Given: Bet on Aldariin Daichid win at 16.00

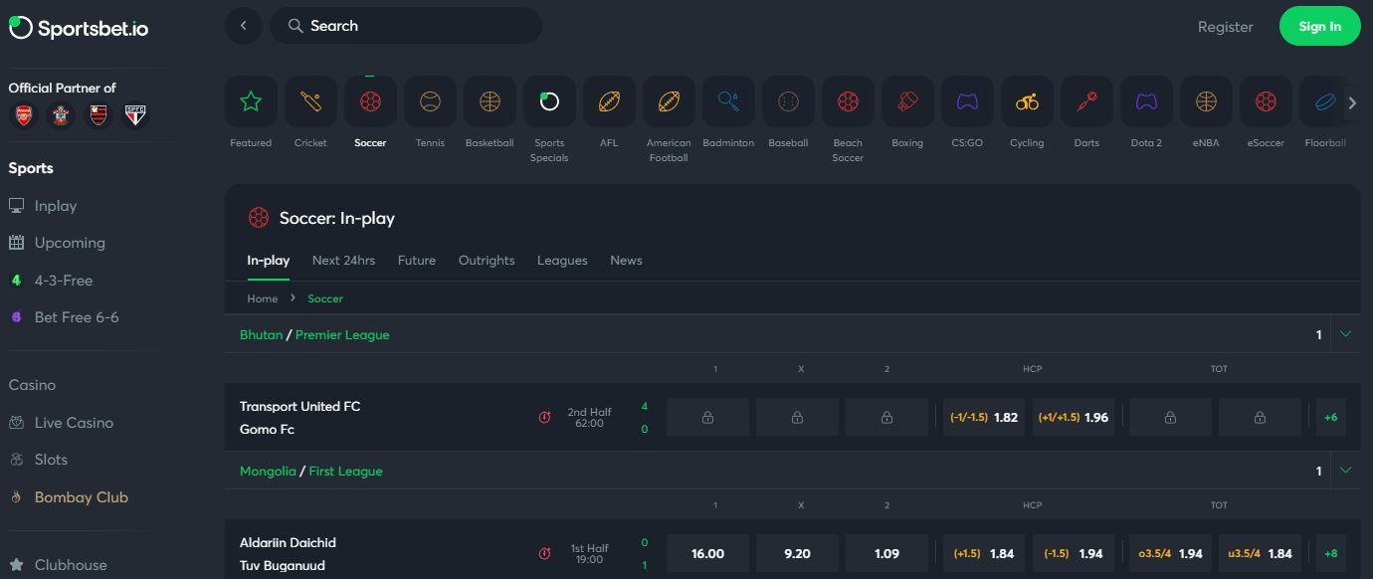Looking at the screenshot, I should click(x=707, y=554).
